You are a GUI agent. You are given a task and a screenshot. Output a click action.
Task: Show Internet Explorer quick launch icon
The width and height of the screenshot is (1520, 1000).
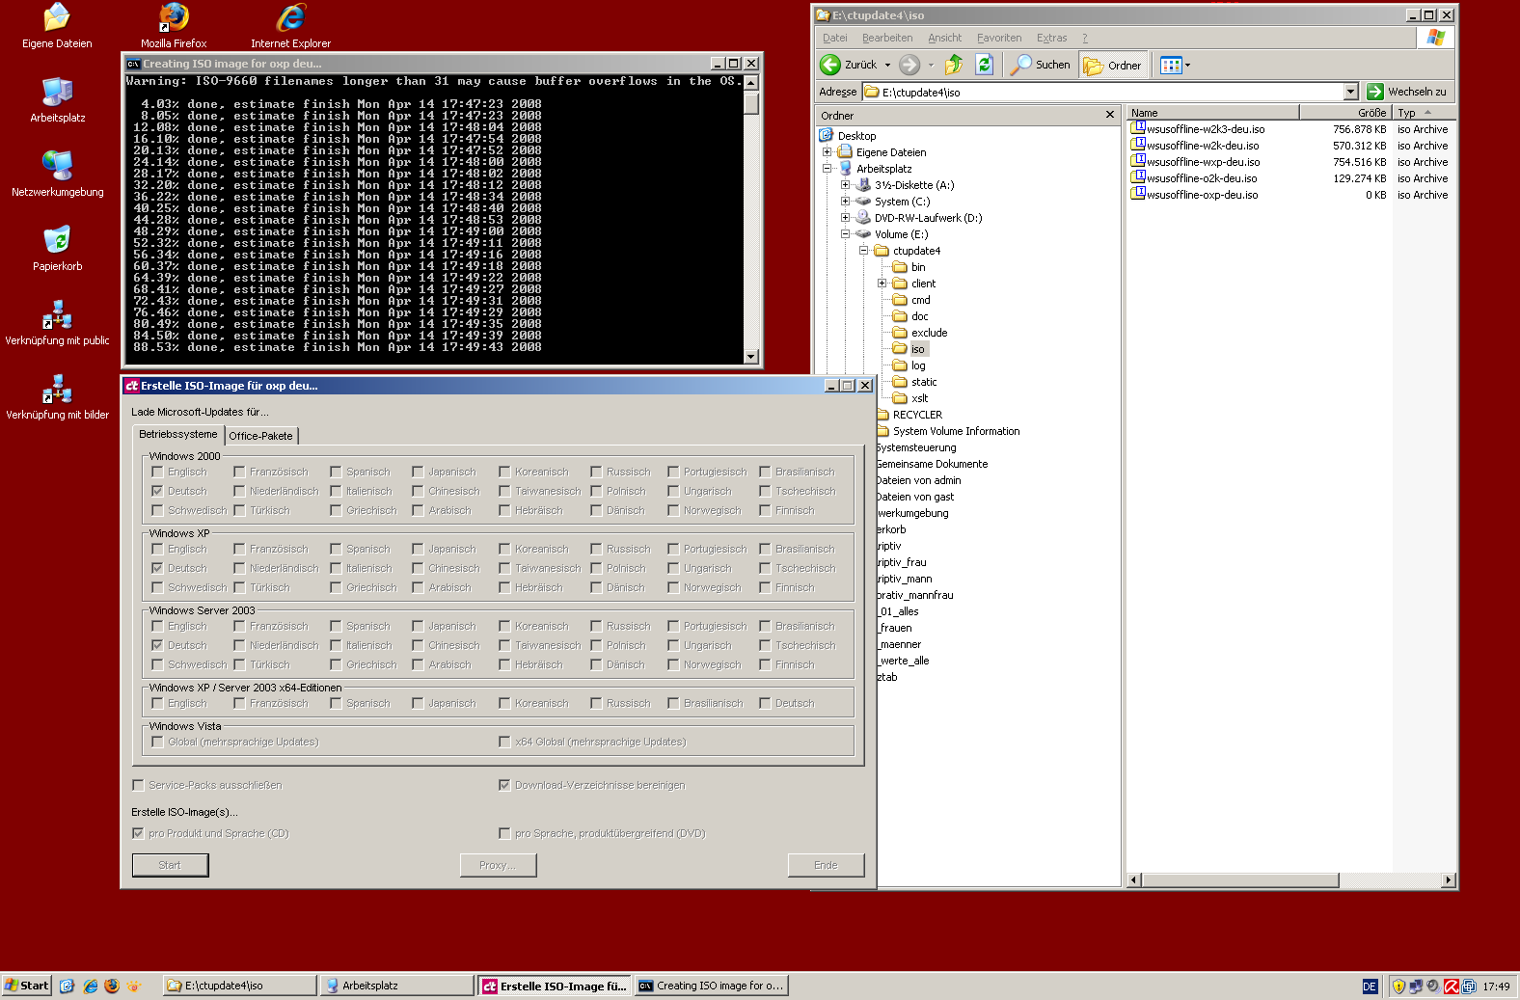pyautogui.click(x=90, y=986)
